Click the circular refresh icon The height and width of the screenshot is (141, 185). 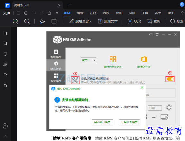169,107
